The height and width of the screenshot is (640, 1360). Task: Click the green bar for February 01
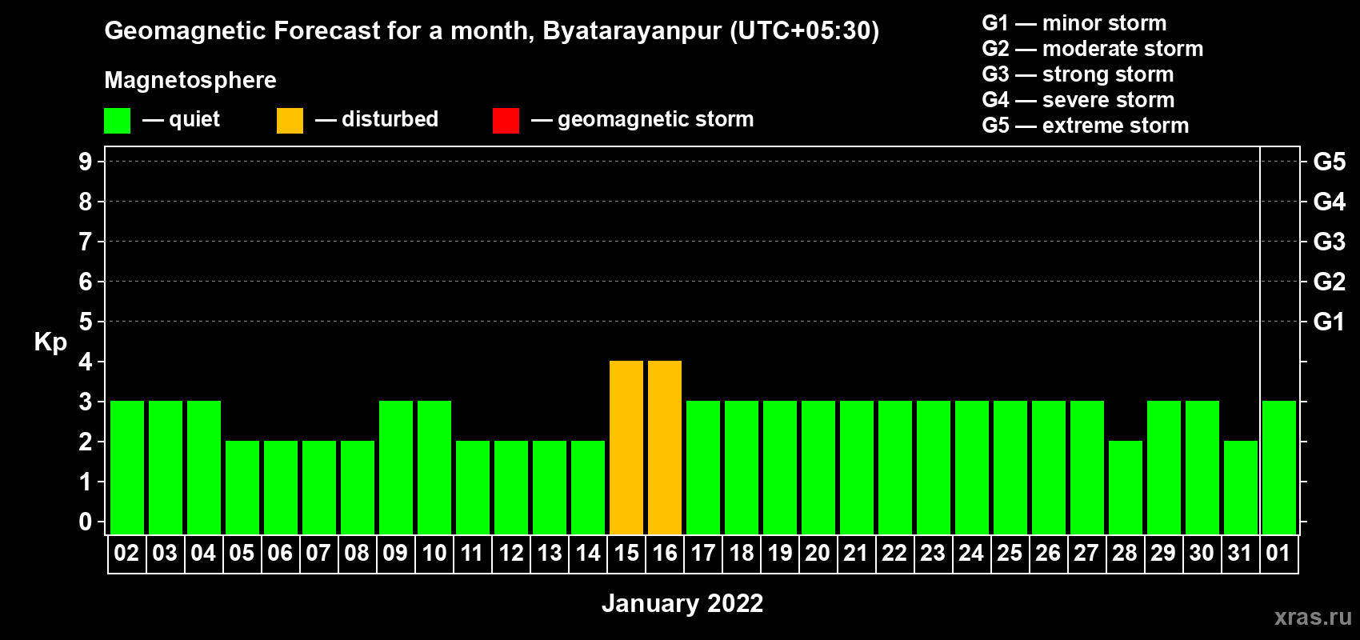point(1279,467)
